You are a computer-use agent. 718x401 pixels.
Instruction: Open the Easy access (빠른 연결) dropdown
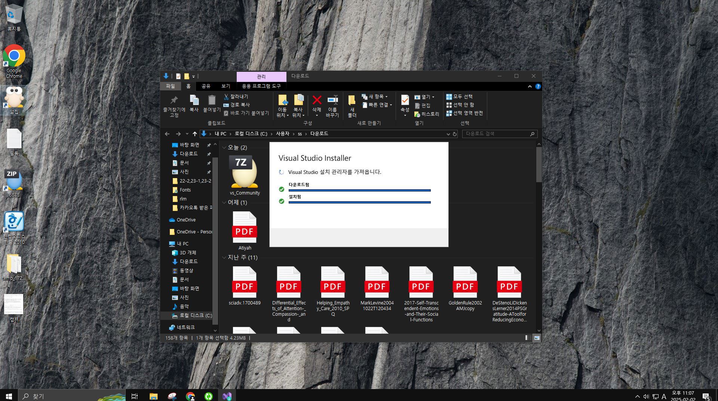377,105
